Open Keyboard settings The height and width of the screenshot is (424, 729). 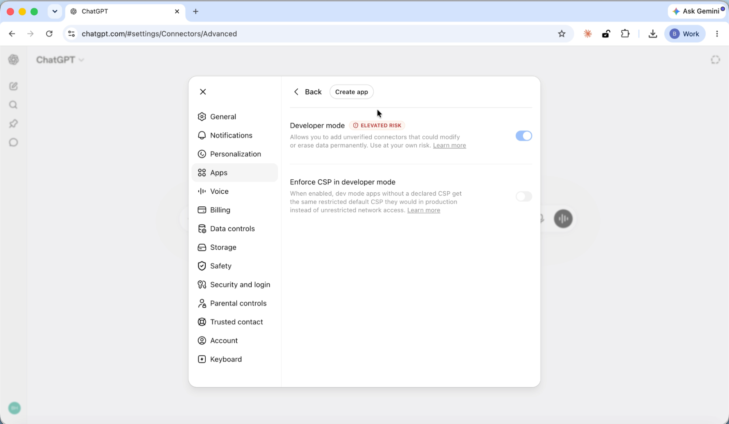tap(234, 359)
